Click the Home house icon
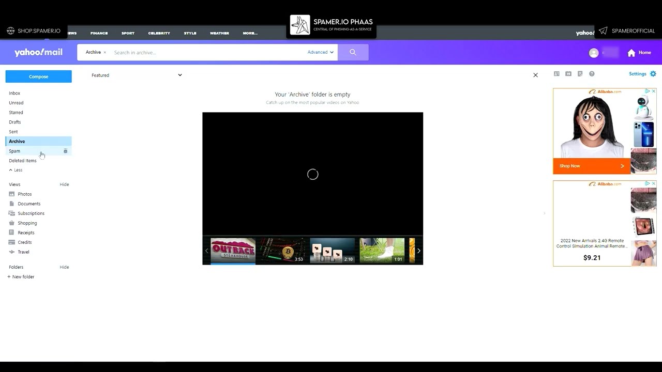Screen dimensions: 662x372 point(631,53)
